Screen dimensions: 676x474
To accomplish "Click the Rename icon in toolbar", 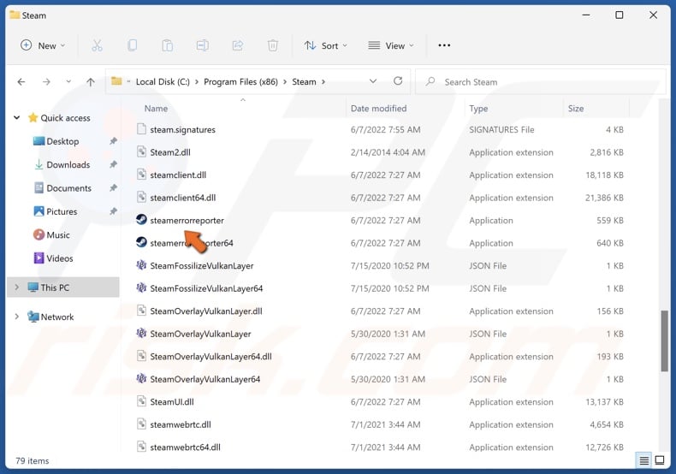I will pyautogui.click(x=202, y=45).
